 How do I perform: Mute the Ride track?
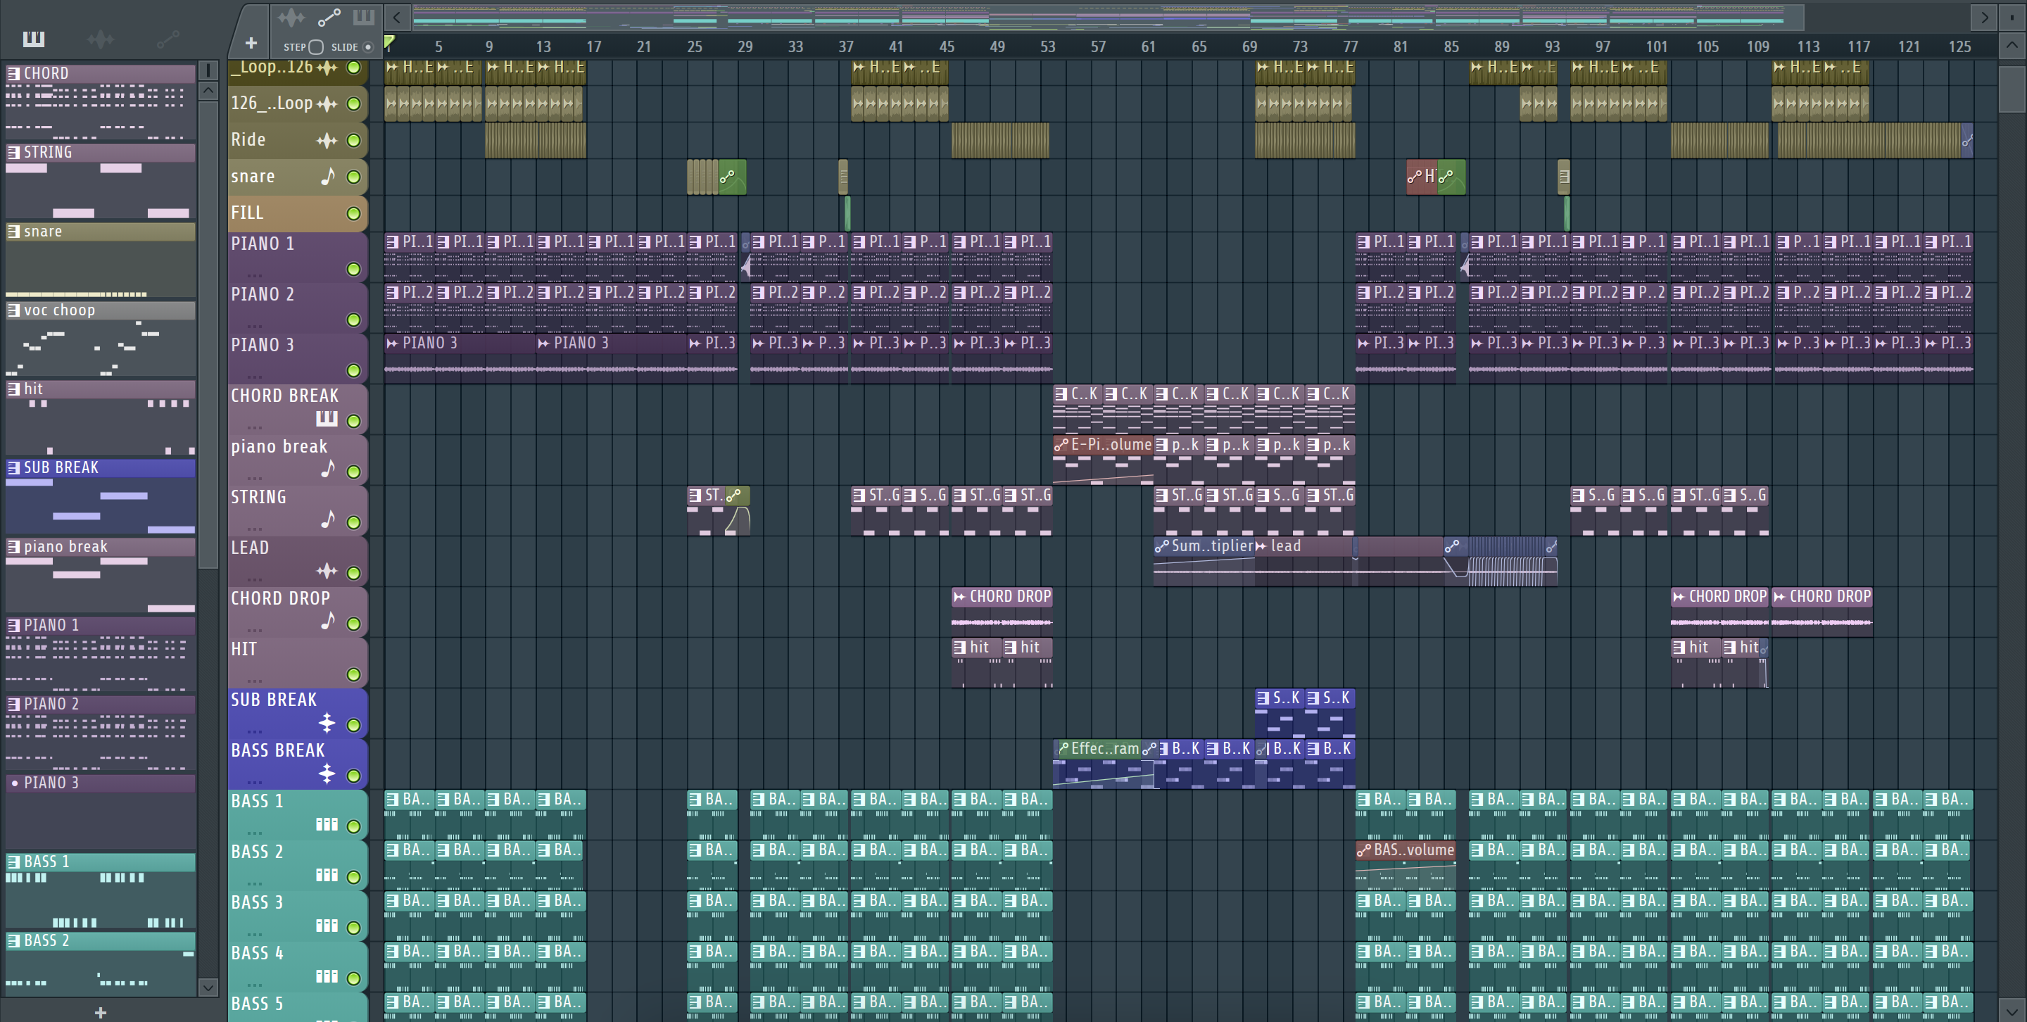[353, 141]
